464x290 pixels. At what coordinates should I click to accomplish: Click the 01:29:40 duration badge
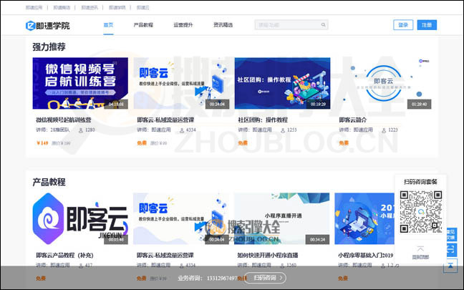point(419,104)
